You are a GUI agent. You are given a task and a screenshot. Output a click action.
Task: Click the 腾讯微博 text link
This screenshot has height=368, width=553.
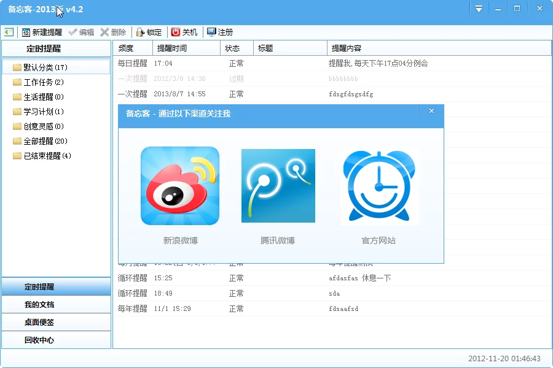pos(278,240)
